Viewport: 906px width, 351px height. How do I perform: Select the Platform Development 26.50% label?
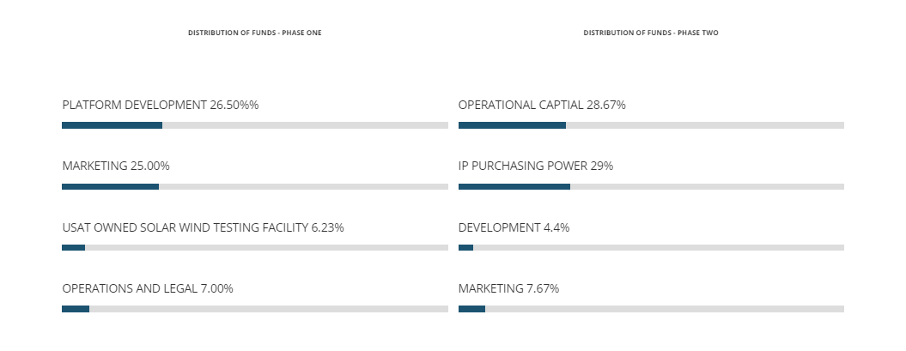coord(161,105)
